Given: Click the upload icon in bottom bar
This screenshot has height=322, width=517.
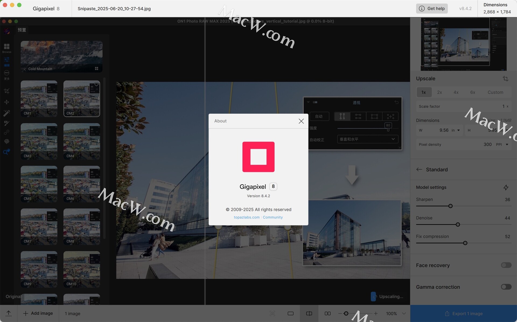Looking at the screenshot, I should click(9, 313).
